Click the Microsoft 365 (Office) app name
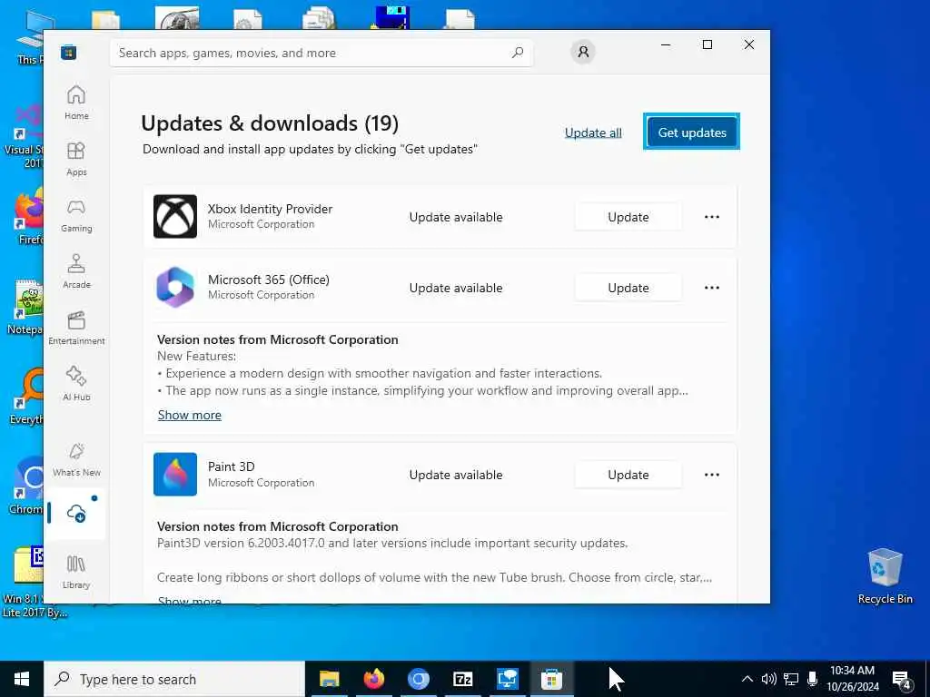The height and width of the screenshot is (697, 930). tap(268, 280)
